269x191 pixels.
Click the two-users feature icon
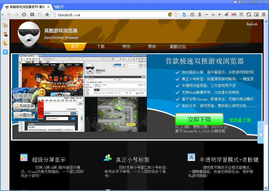[108, 158]
